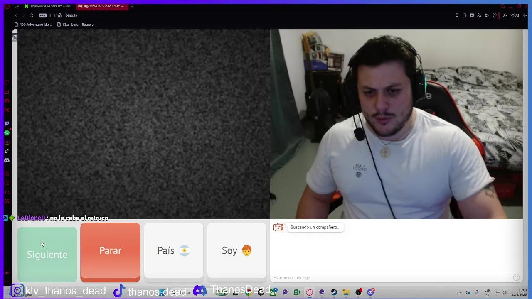Switch to ThanosDead Stream tab
Viewport: 532px width, 299px height.
[48, 6]
